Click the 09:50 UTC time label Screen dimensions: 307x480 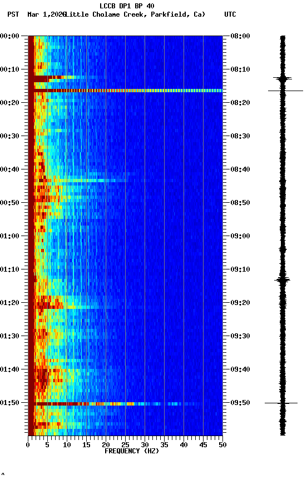pyautogui.click(x=240, y=403)
